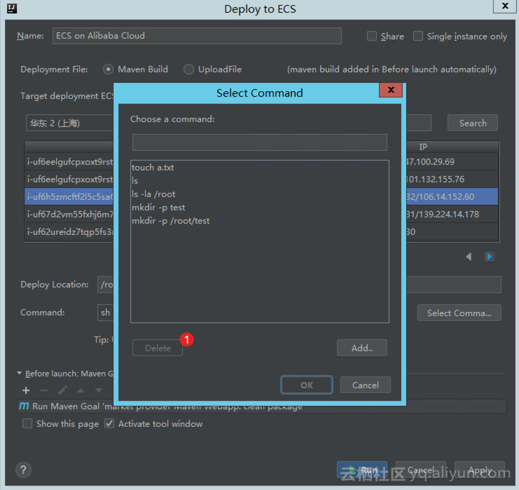Move before-launch task up arrow
The width and height of the screenshot is (519, 490).
click(81, 390)
